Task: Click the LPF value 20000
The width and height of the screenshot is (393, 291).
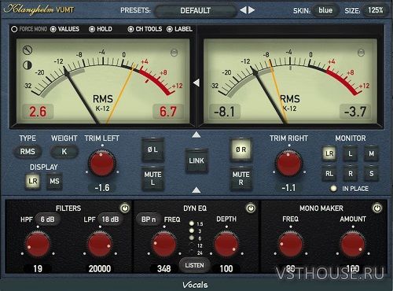Action: tap(100, 269)
